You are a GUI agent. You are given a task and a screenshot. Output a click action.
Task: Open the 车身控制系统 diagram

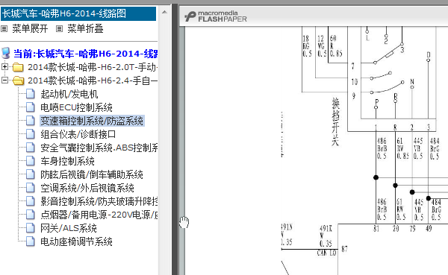tap(67, 161)
